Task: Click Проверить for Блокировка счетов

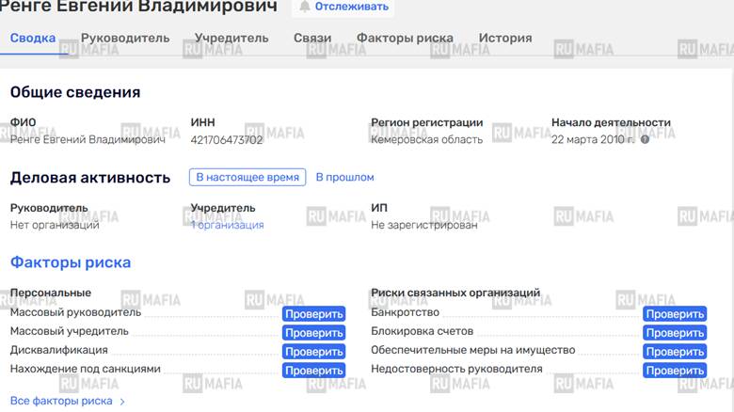Action: coord(675,333)
